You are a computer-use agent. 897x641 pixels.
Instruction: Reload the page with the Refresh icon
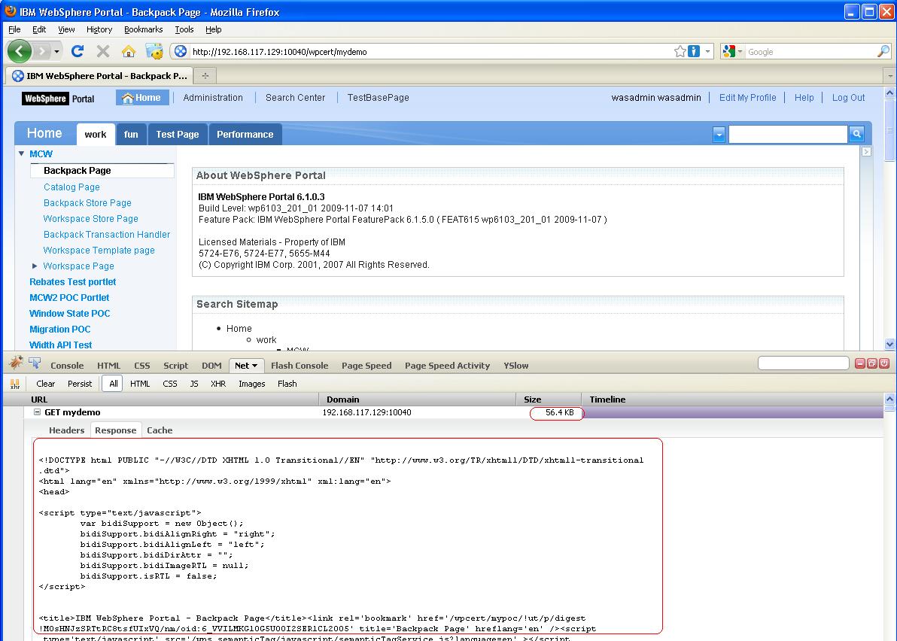pyautogui.click(x=78, y=51)
